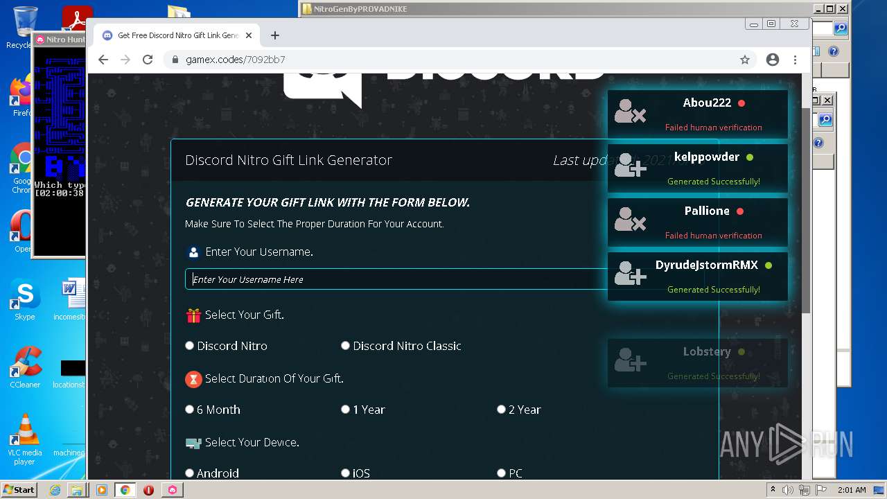Screen dimensions: 887x499
Task: Show hidden tray icons arrow
Action: click(773, 490)
